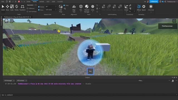Click the Negate solid modeling icon
Image resolution: width=178 pixels, height=100 pixels.
click(114, 7)
